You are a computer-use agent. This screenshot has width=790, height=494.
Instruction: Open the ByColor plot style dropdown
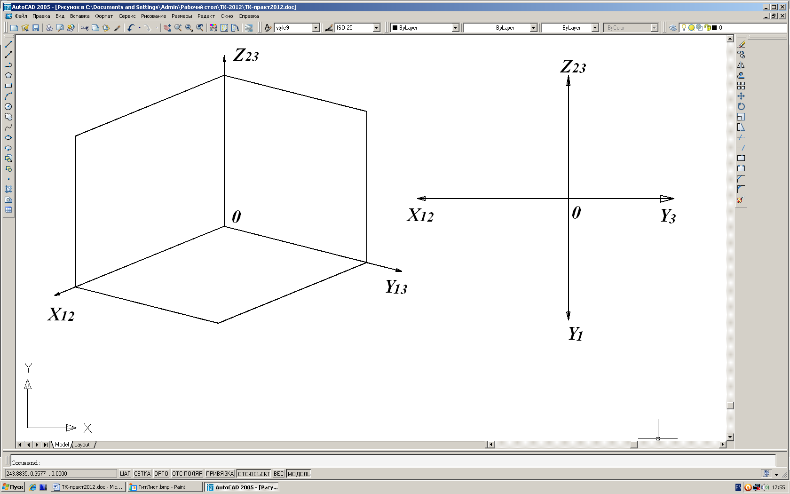(654, 28)
